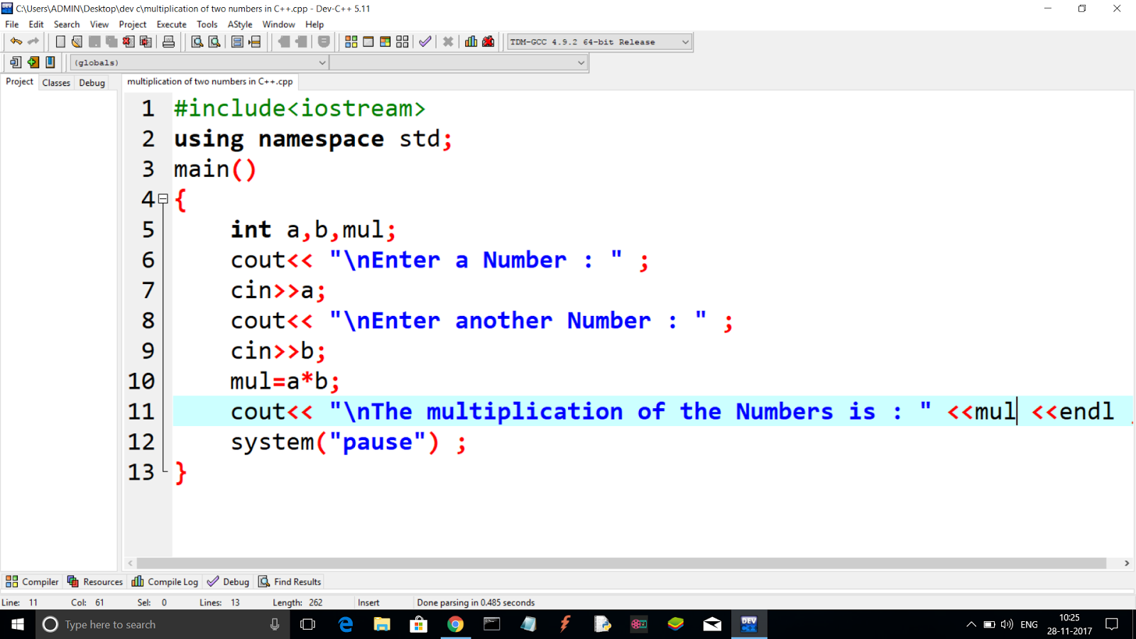Open the Execute menu
The width and height of the screenshot is (1136, 639).
pos(171,23)
